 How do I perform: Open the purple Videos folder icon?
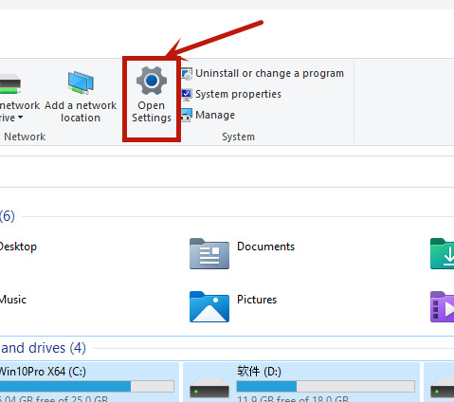click(443, 306)
